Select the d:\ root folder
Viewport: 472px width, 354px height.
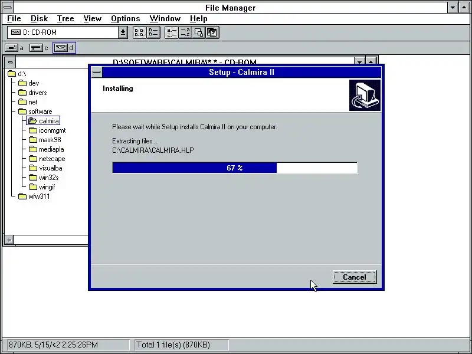(x=17, y=74)
